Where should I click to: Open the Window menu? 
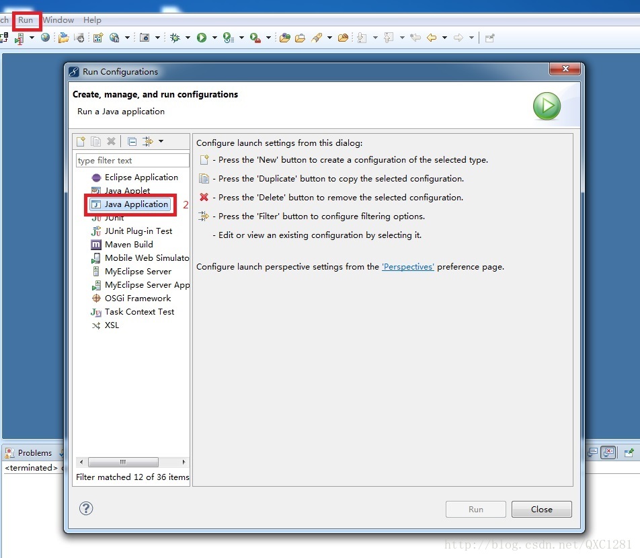(x=58, y=20)
